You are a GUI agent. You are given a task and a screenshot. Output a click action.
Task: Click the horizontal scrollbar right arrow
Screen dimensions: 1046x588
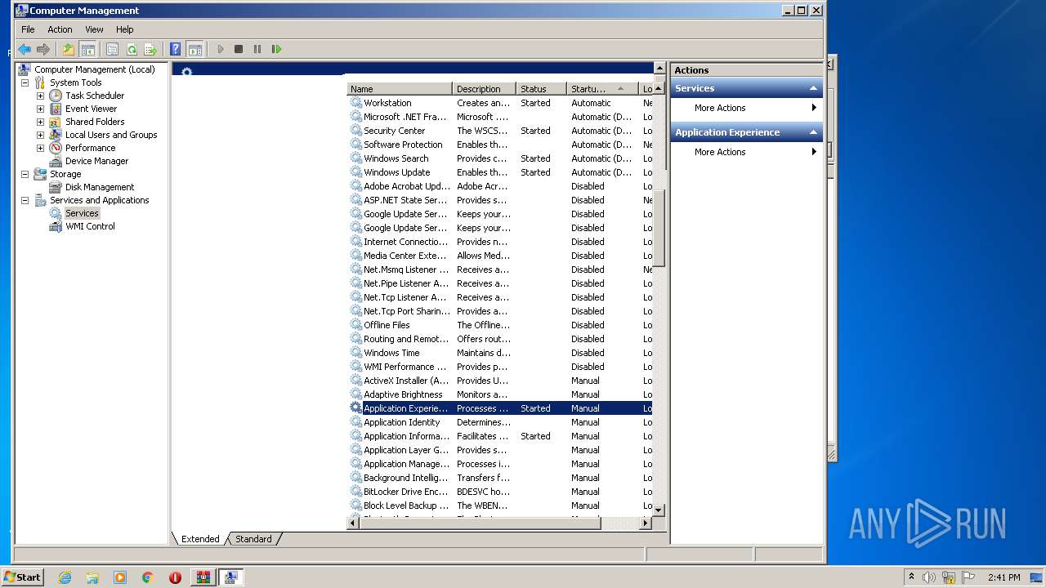(646, 523)
